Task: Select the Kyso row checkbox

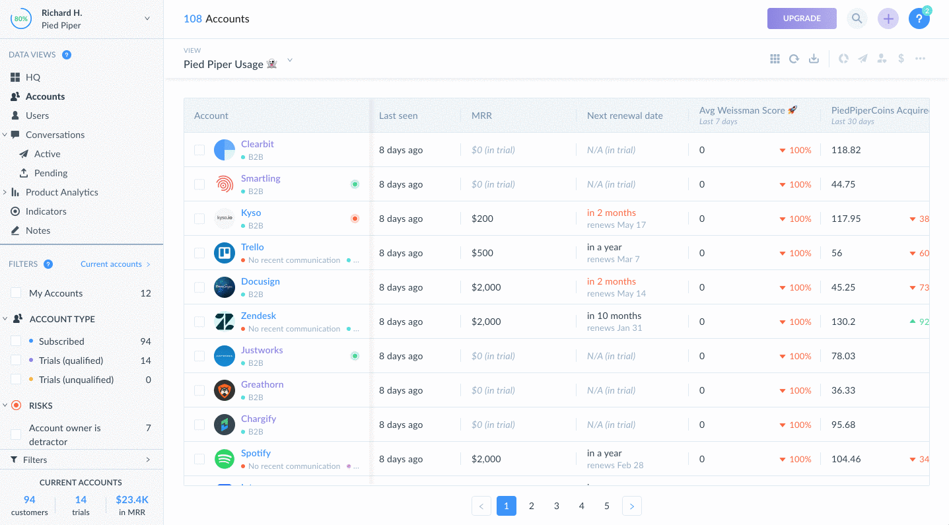Action: coord(199,219)
